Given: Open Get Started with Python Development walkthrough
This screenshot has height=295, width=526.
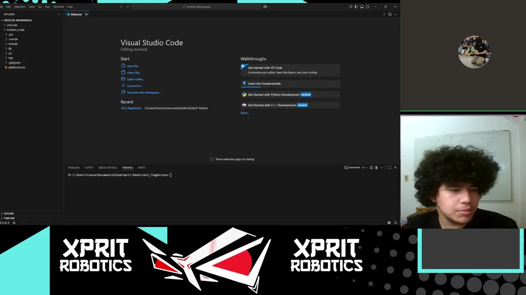Looking at the screenshot, I should click(x=290, y=95).
